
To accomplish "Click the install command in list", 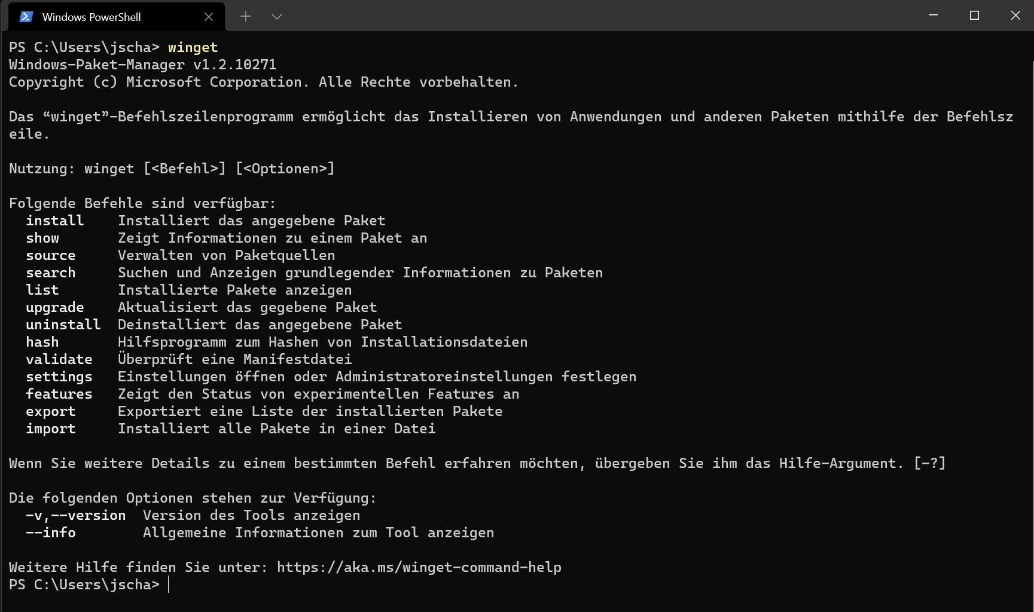I will tap(54, 221).
